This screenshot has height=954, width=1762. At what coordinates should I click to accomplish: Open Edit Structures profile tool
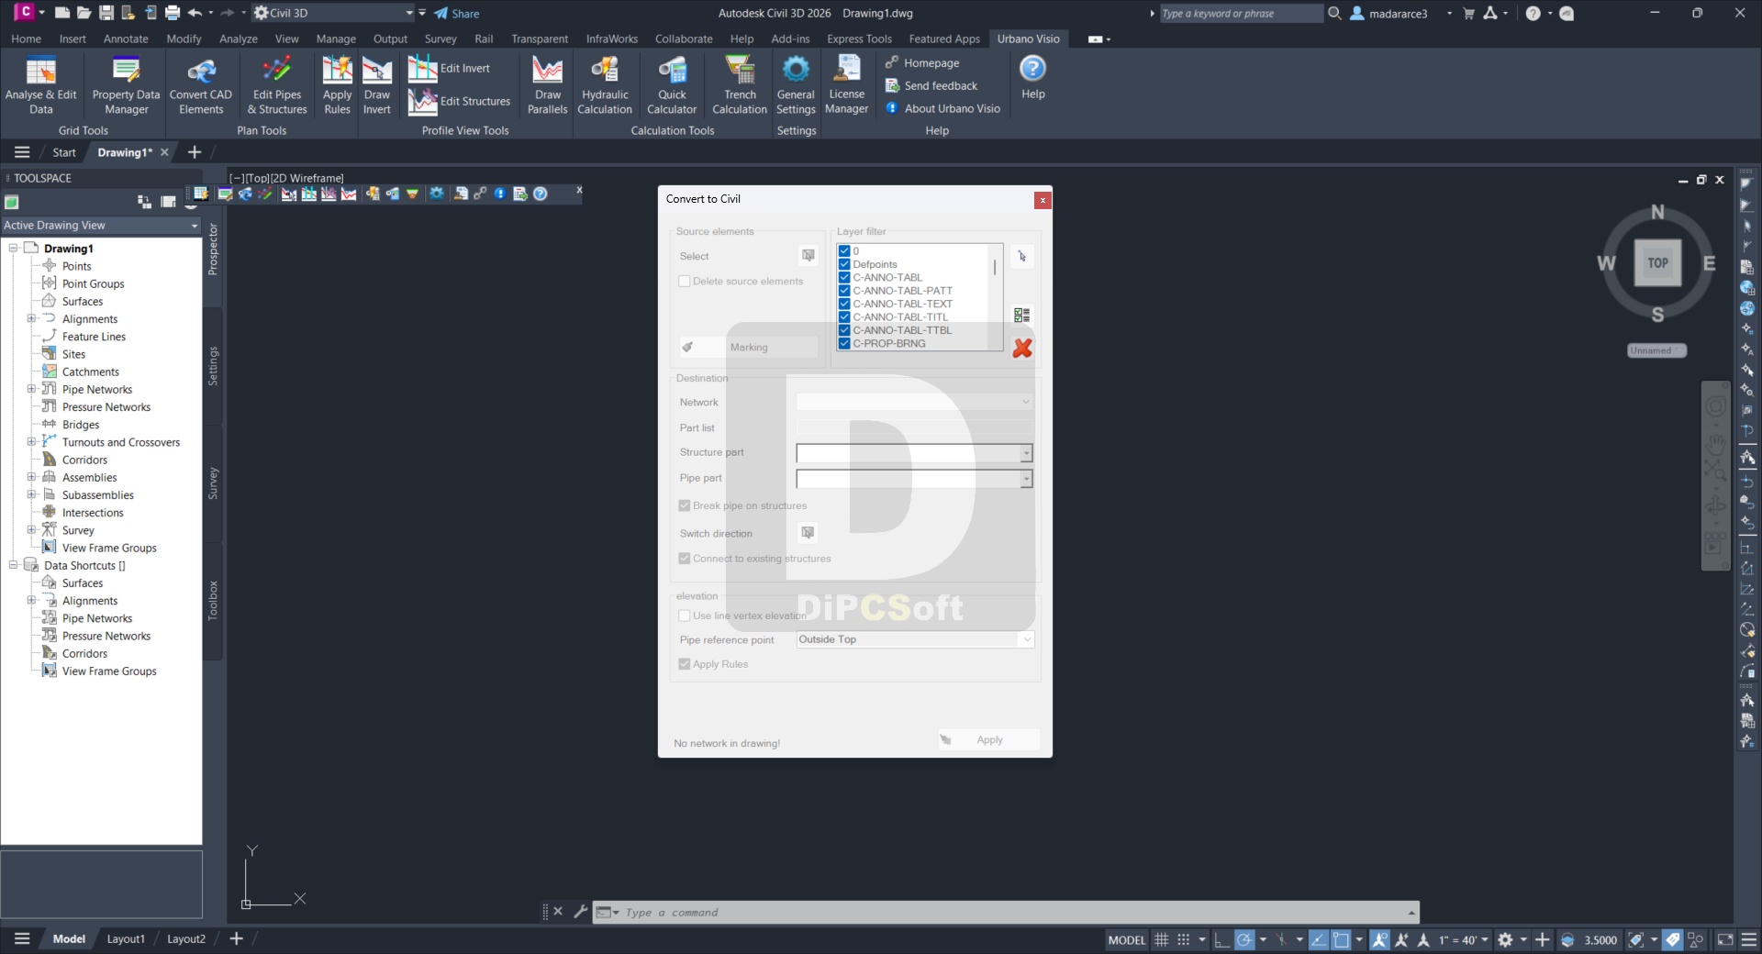pyautogui.click(x=460, y=101)
